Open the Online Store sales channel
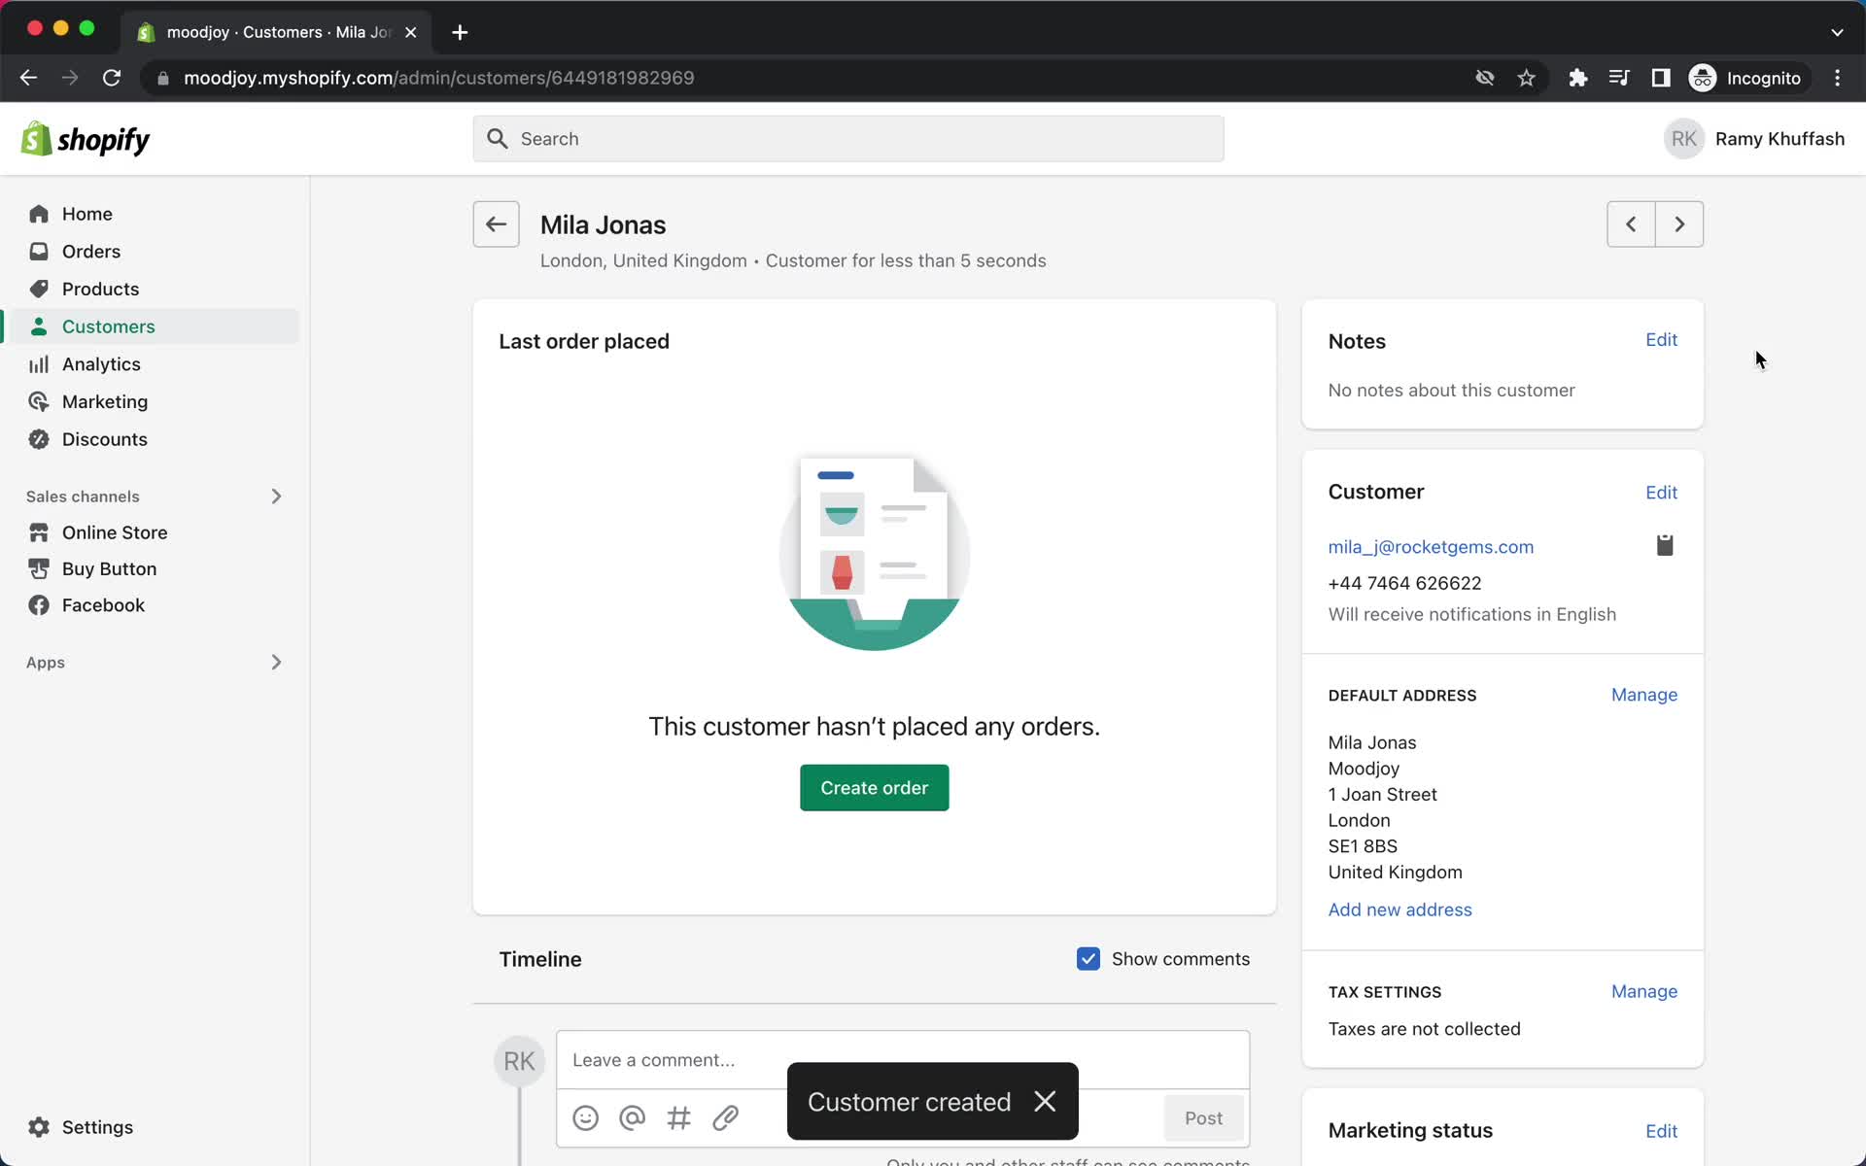Viewport: 1866px width, 1166px height. [x=114, y=531]
